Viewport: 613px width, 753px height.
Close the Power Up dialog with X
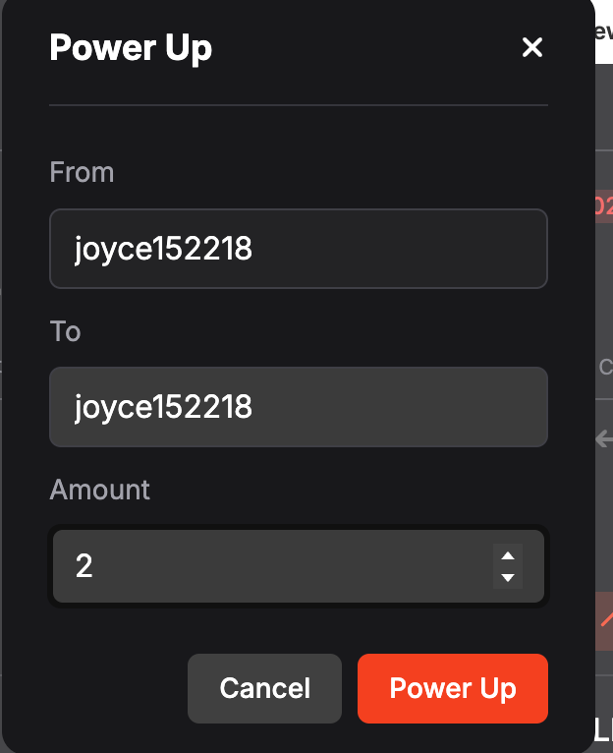click(531, 47)
